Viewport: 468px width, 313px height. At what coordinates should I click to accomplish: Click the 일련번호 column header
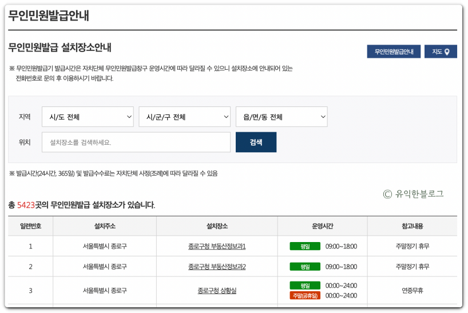[30, 226]
